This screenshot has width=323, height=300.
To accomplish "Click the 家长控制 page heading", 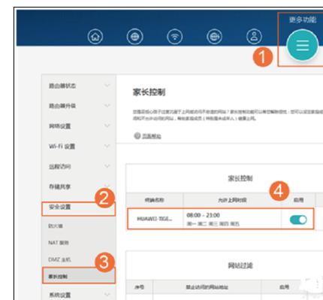I will pos(149,92).
